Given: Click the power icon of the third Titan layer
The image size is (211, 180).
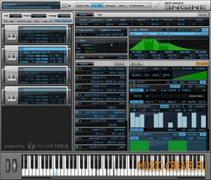Looking at the screenshot, I should pyautogui.click(x=21, y=69).
